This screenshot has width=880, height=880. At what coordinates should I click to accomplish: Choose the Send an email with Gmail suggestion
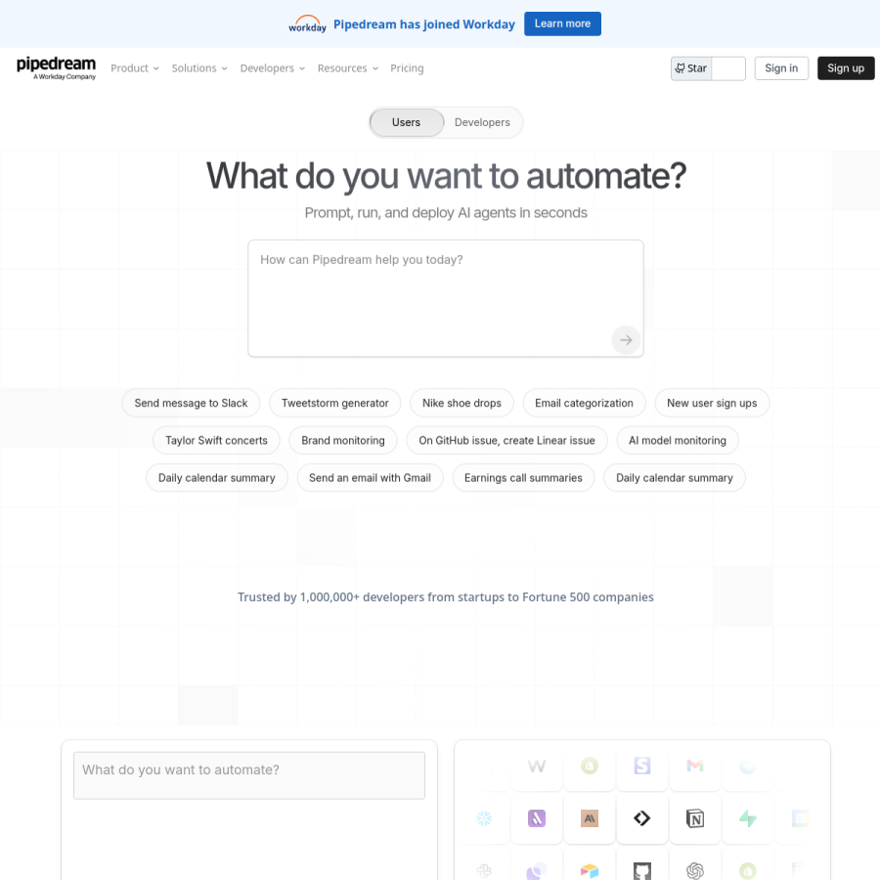click(370, 477)
